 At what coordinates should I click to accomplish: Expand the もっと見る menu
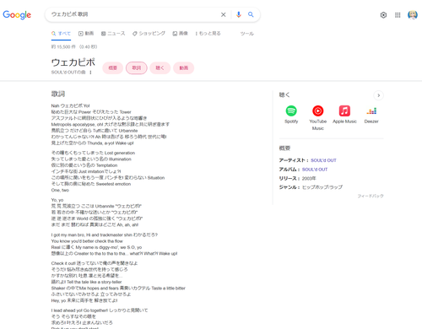[x=208, y=34]
